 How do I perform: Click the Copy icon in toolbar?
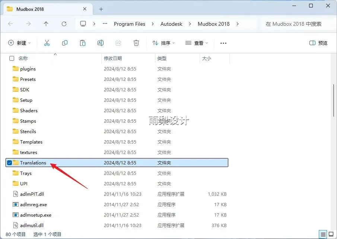tap(65, 43)
